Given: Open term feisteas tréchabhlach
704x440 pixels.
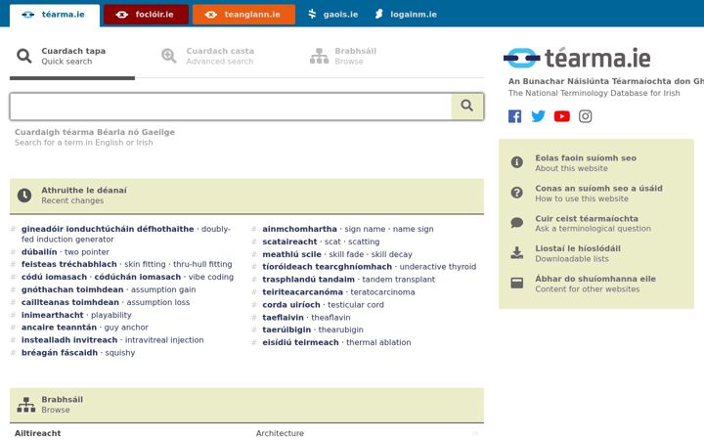Looking at the screenshot, I should click(x=69, y=264).
